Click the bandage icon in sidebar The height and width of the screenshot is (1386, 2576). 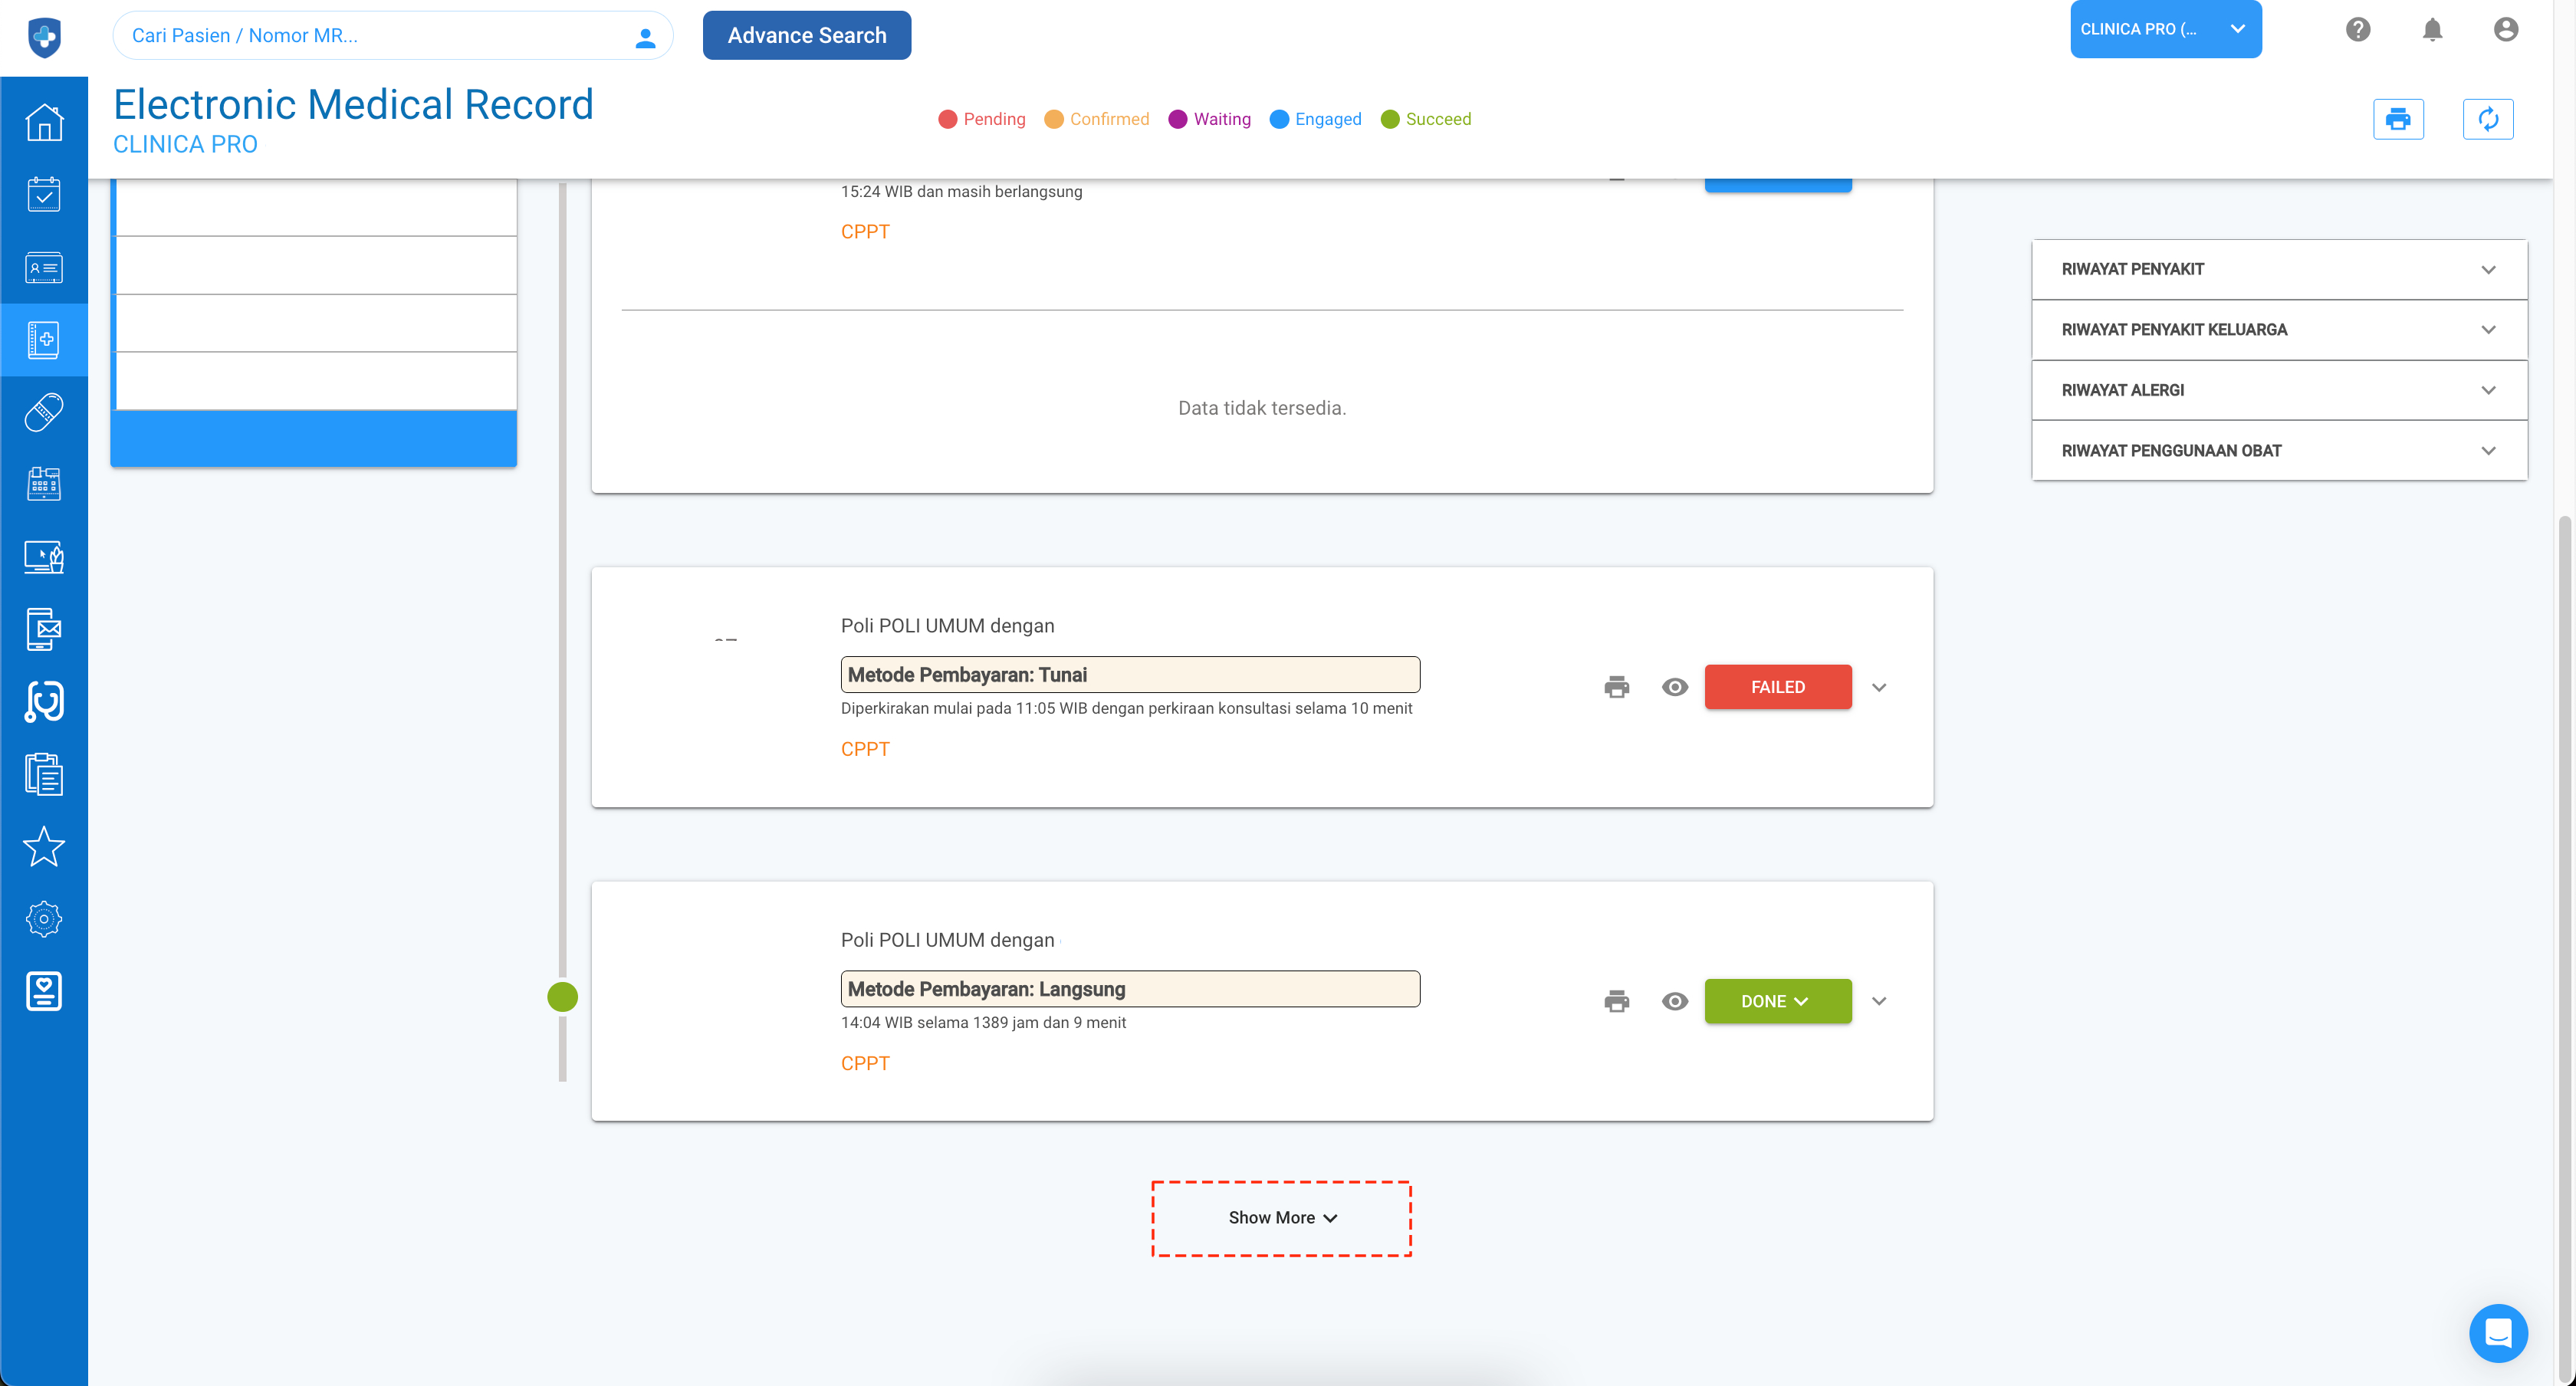(x=44, y=412)
